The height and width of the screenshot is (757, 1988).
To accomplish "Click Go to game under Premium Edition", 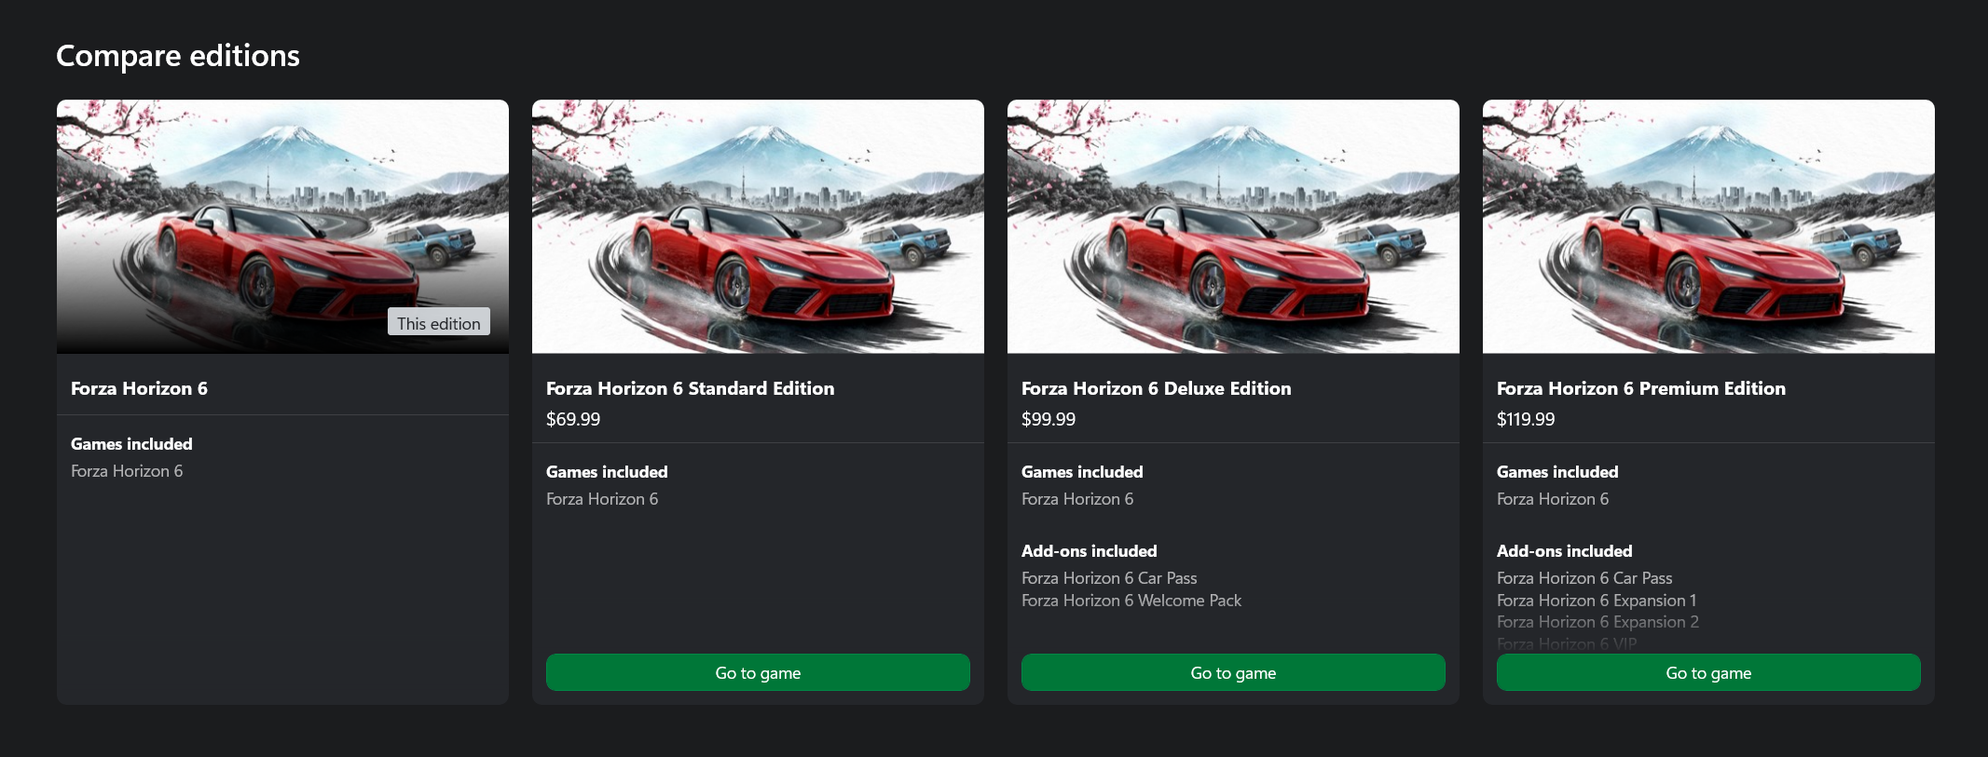I will [x=1708, y=672].
